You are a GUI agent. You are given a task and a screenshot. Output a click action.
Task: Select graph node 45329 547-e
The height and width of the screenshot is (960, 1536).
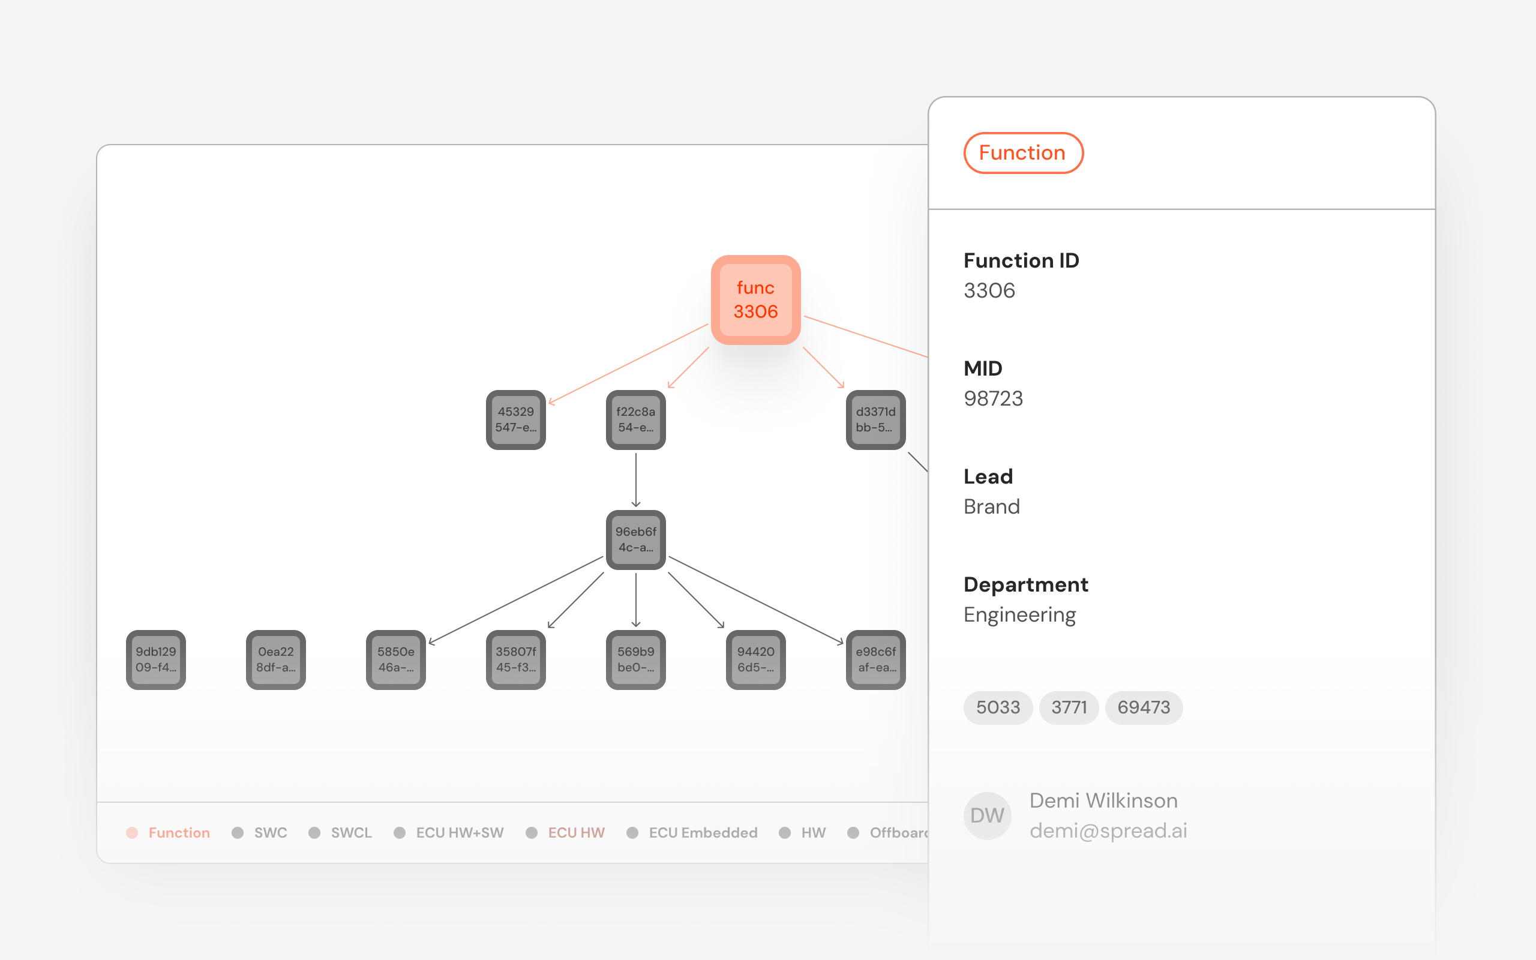click(x=515, y=419)
